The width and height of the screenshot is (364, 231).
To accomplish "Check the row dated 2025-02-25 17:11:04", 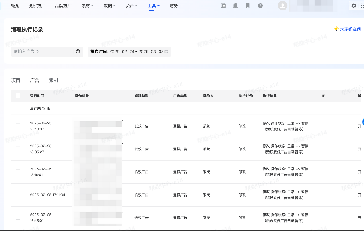I will tap(18, 195).
